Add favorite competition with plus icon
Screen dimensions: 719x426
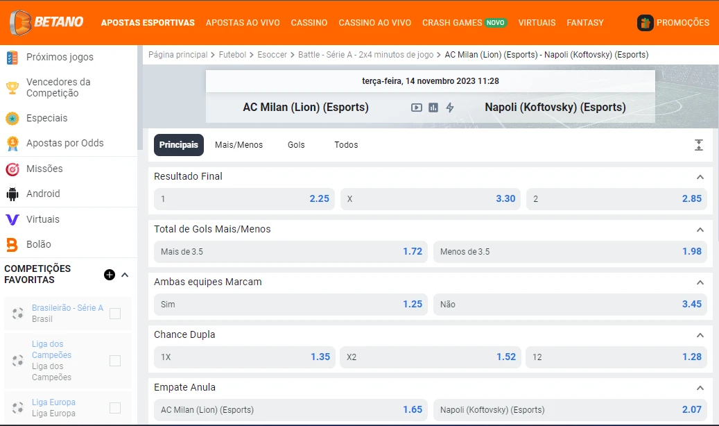coord(109,275)
